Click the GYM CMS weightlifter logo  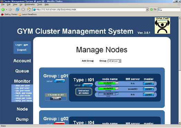162,26
